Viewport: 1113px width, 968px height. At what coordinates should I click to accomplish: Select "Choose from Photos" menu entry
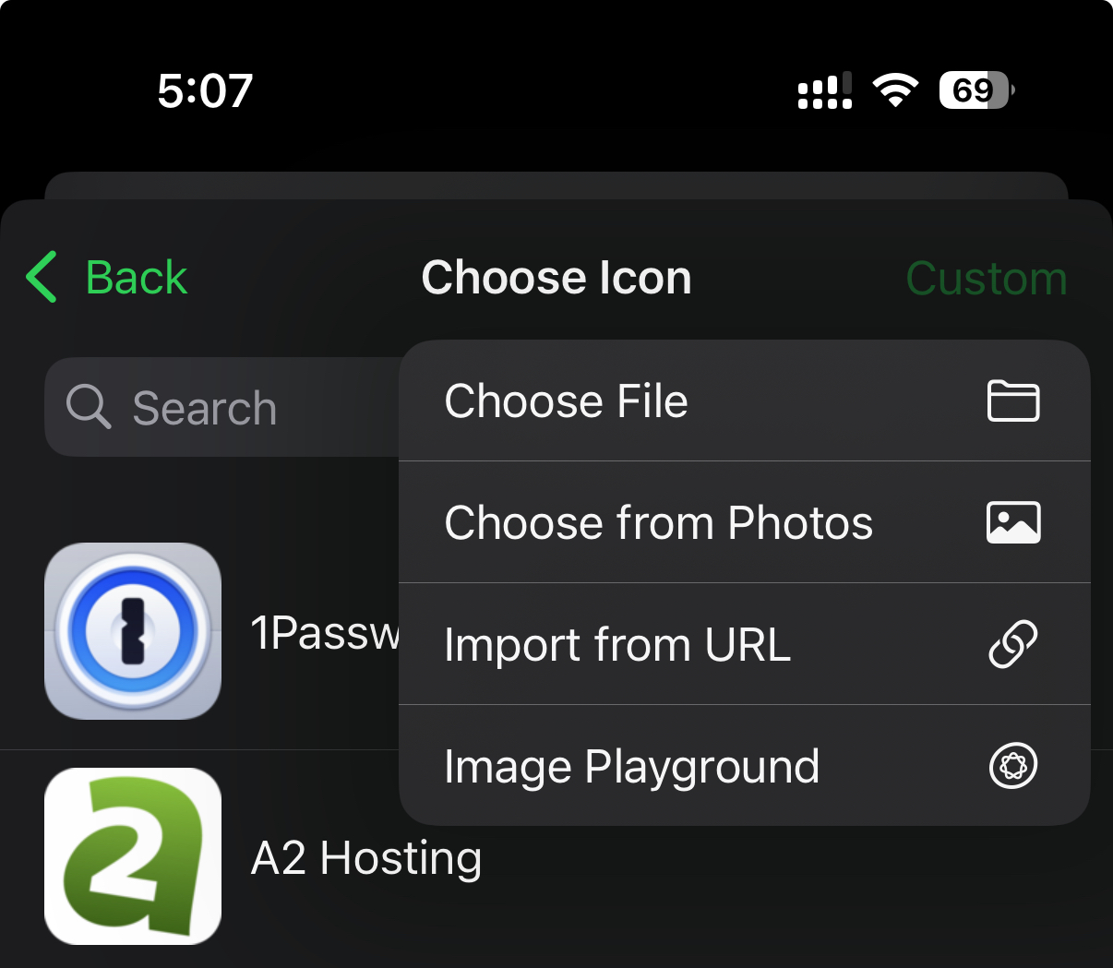(658, 523)
